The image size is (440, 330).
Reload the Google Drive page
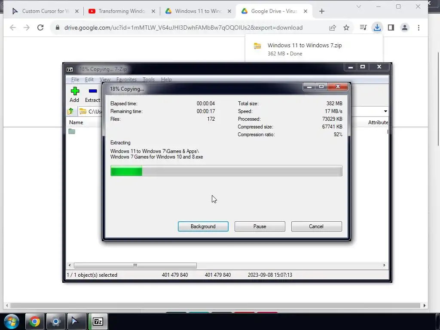pyautogui.click(x=40, y=27)
